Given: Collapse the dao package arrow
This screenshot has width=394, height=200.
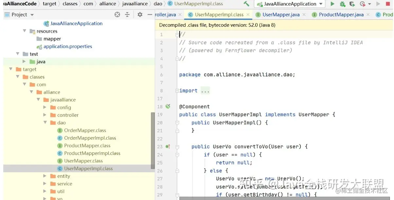Looking at the screenshot, I should (x=45, y=123).
